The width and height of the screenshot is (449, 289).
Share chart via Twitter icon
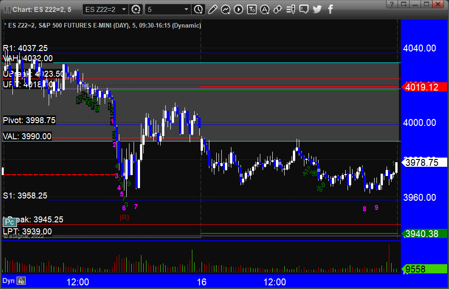point(317,10)
